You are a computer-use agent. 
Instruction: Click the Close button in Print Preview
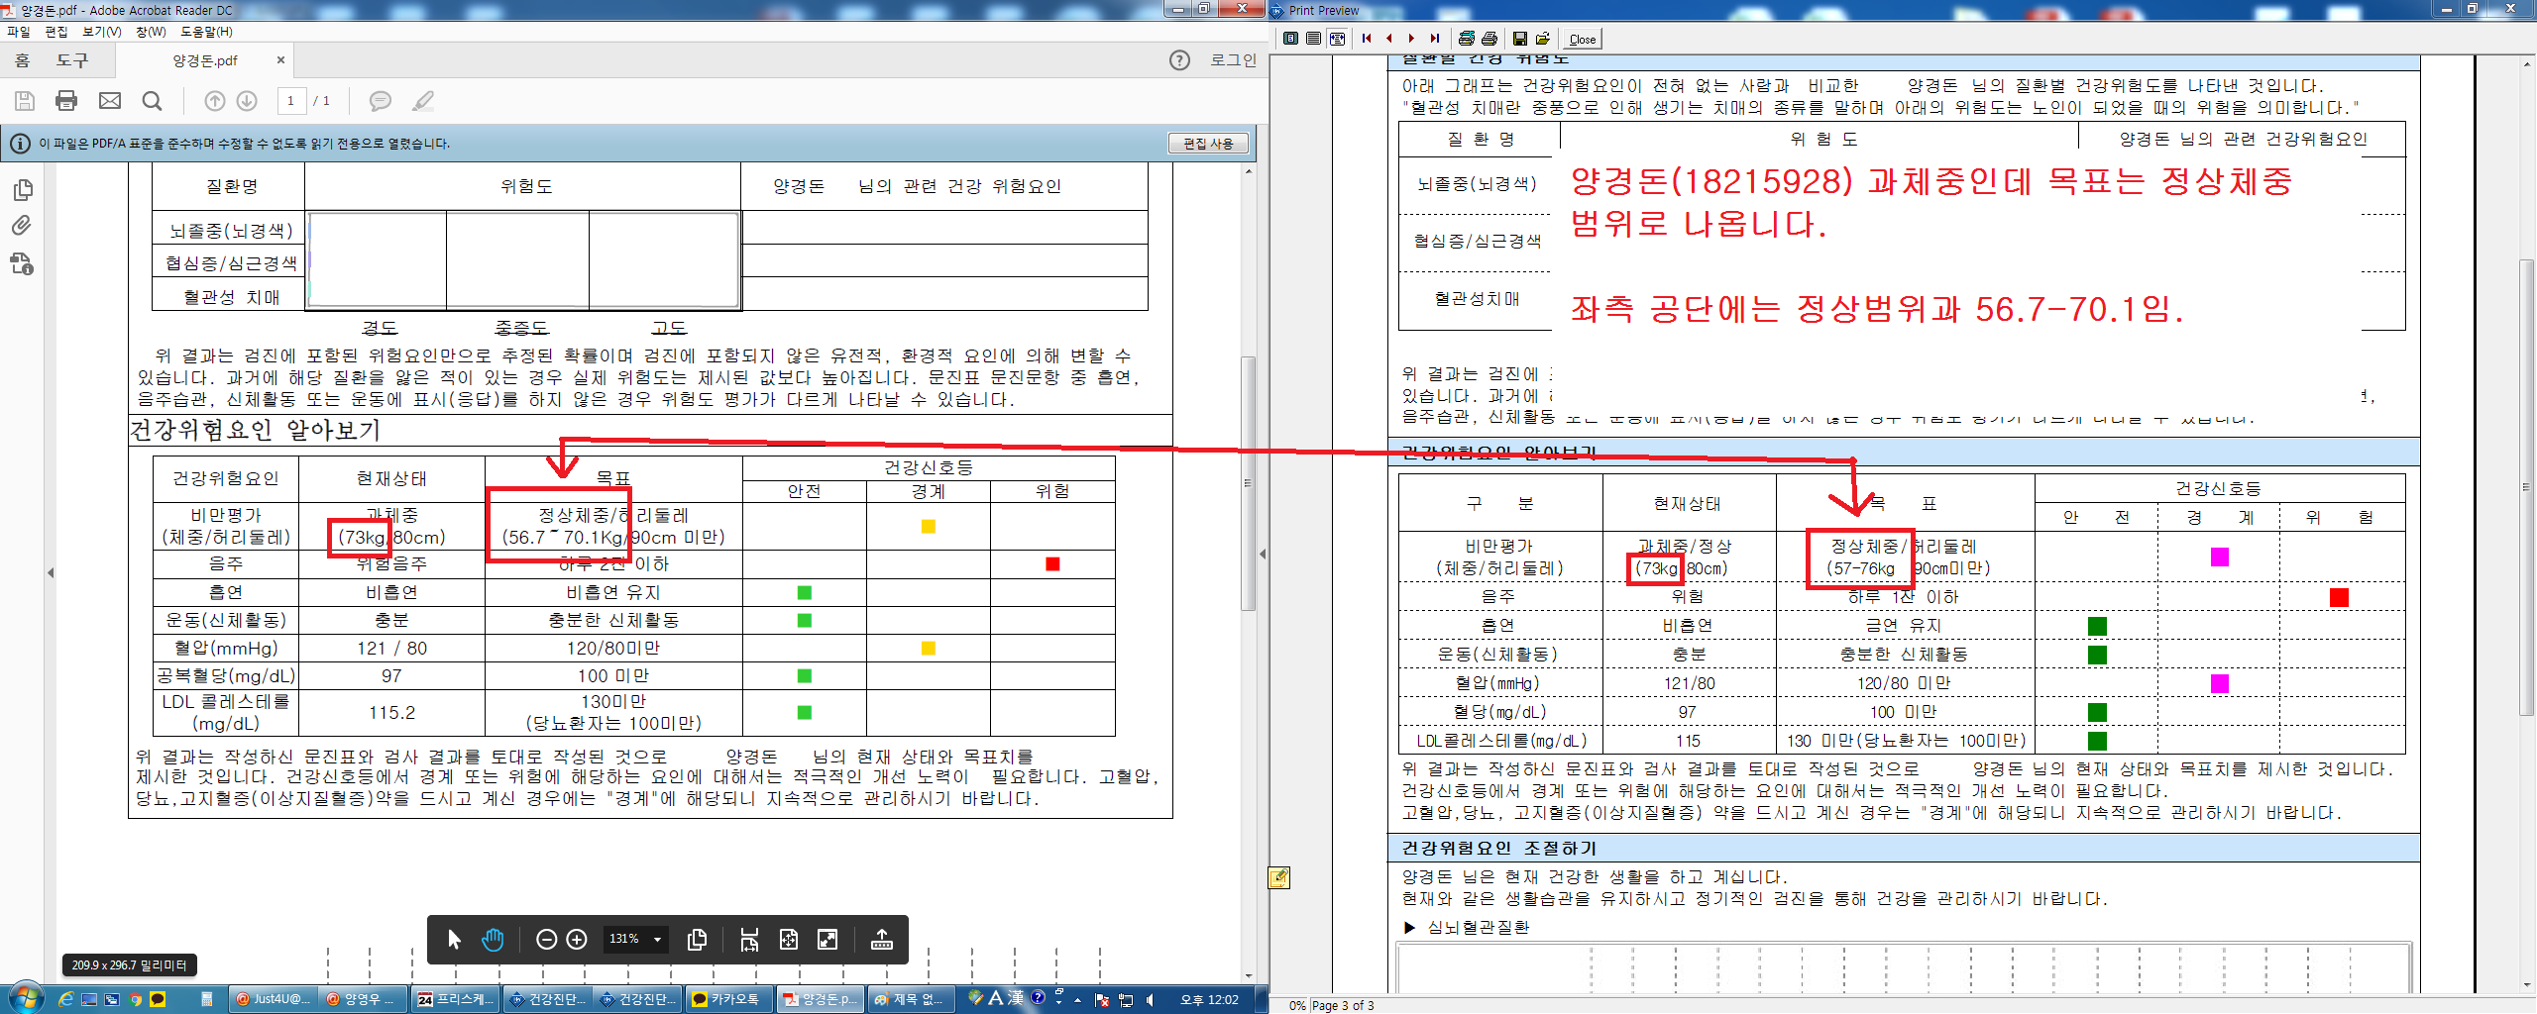tap(1583, 39)
